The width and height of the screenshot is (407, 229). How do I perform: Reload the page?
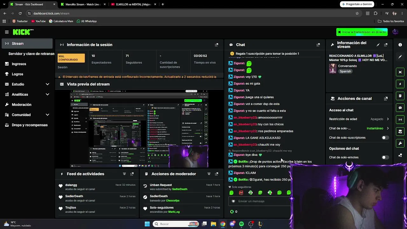[20, 13]
